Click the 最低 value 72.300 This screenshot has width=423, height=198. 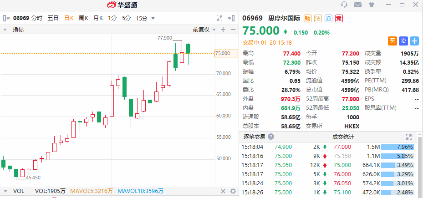click(x=292, y=62)
